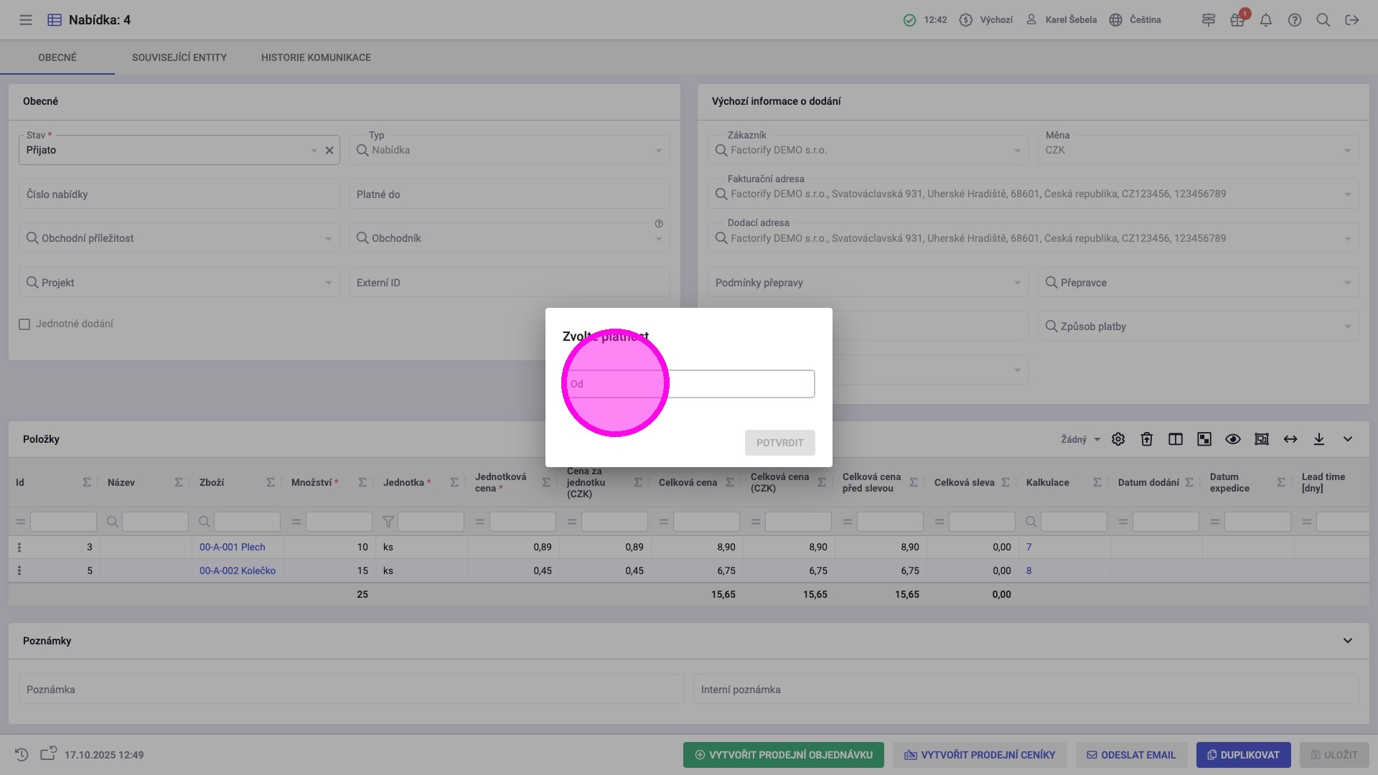Open the Historie komunikace tab
This screenshot has width=1378, height=775.
(x=316, y=57)
